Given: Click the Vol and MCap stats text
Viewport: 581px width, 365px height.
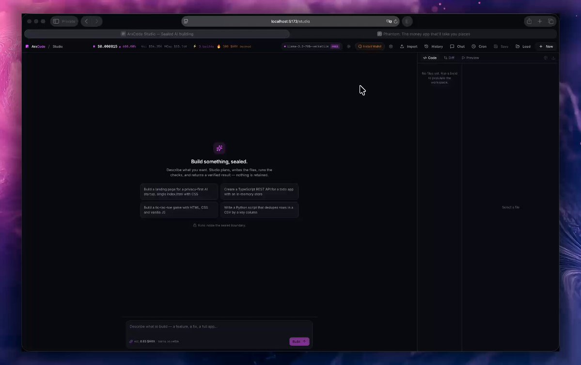Looking at the screenshot, I should pyautogui.click(x=164, y=47).
